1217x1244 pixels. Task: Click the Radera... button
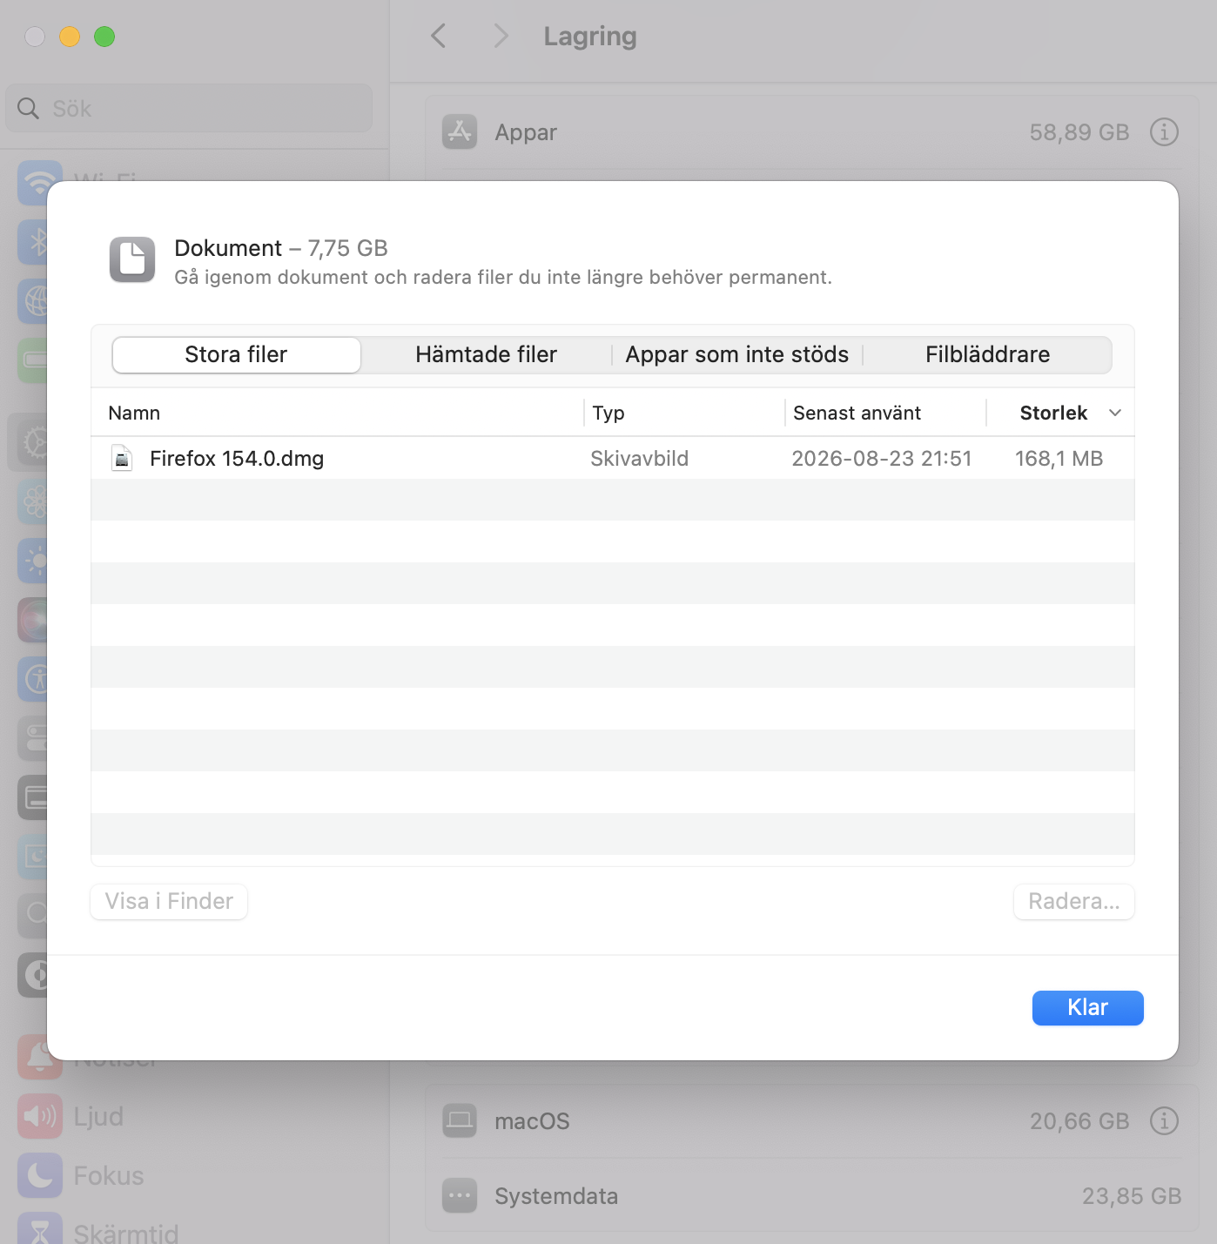click(1073, 901)
